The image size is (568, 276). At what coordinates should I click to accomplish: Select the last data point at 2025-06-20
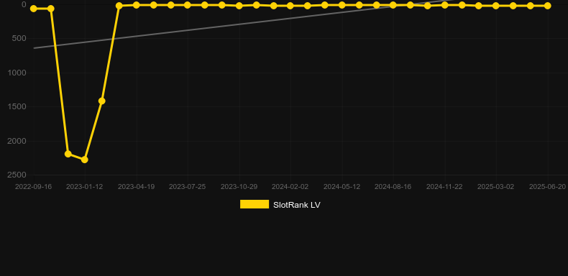[x=547, y=6]
